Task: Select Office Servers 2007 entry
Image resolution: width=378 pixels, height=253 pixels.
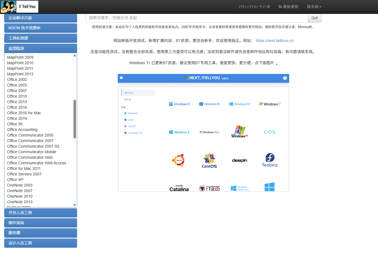Action: pos(24,174)
